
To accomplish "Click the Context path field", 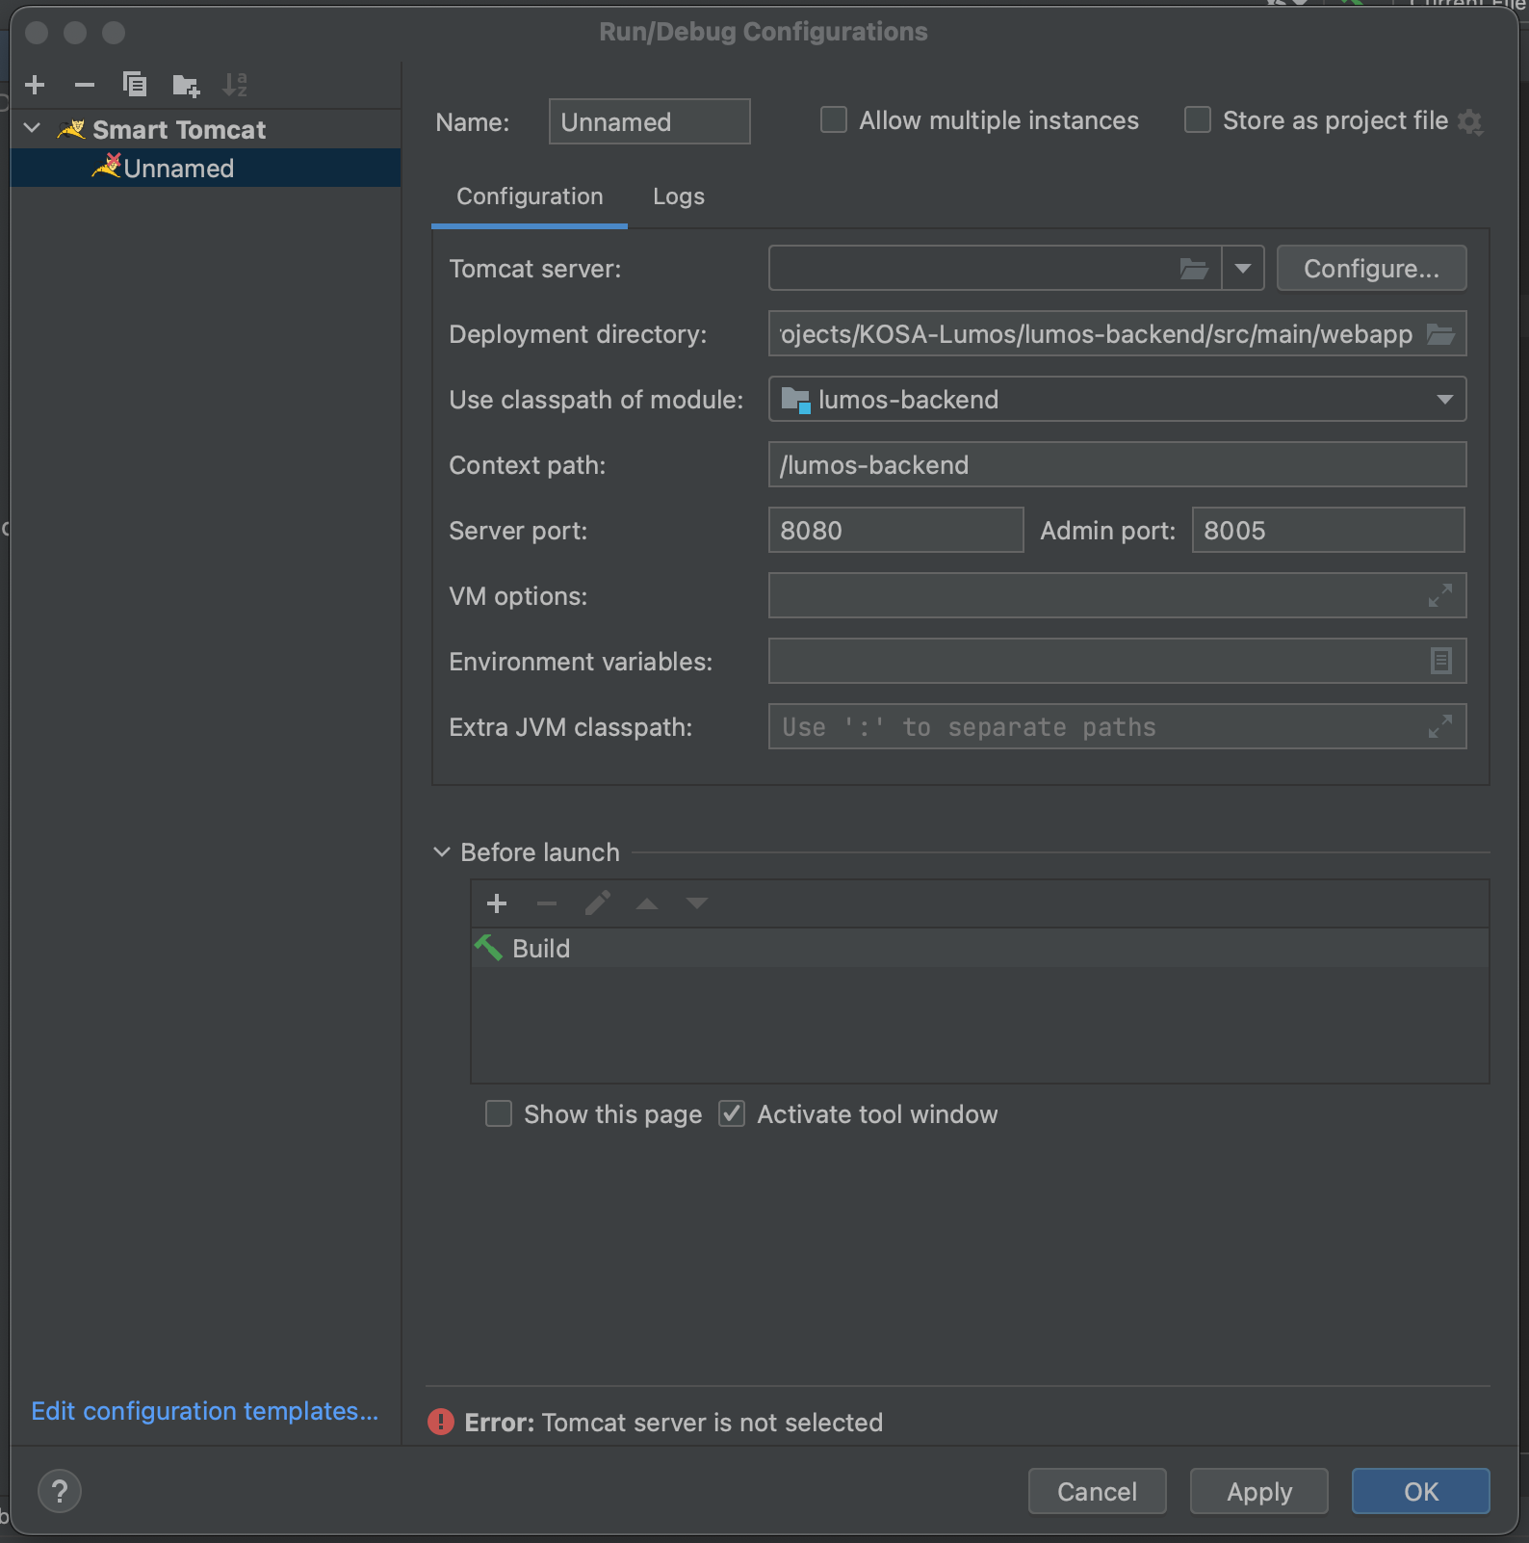I will click(x=1117, y=465).
